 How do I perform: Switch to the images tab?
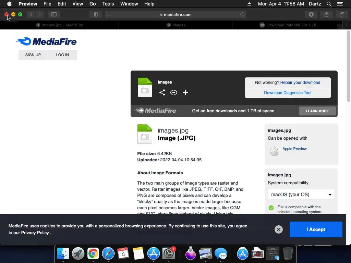(175, 25)
